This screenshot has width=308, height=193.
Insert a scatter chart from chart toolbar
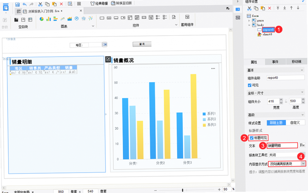(90, 18)
